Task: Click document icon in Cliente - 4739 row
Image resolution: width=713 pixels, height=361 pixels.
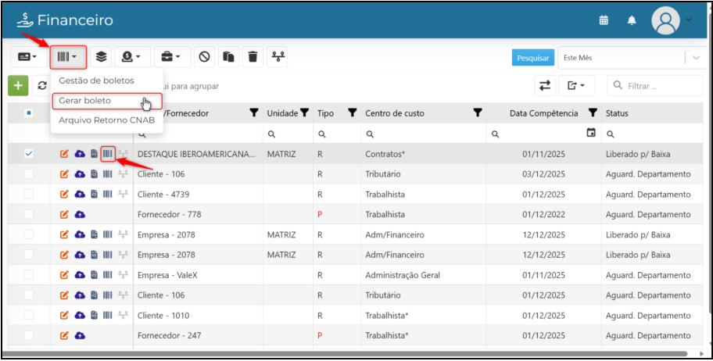Action: (x=94, y=195)
